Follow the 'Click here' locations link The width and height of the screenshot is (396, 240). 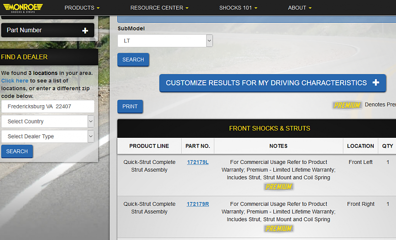click(x=14, y=80)
